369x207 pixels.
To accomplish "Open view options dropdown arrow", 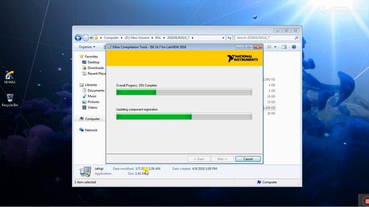I will (275, 47).
